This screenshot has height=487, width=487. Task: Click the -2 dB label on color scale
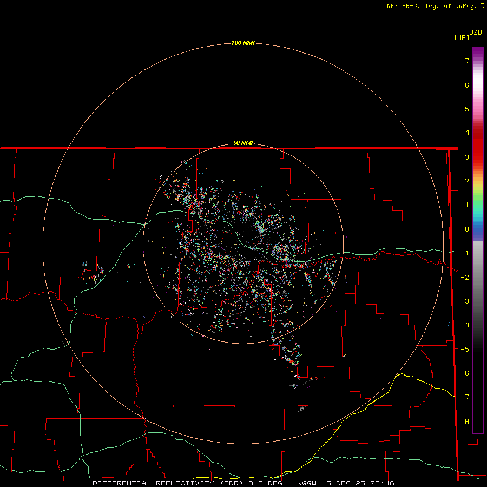tap(465, 277)
